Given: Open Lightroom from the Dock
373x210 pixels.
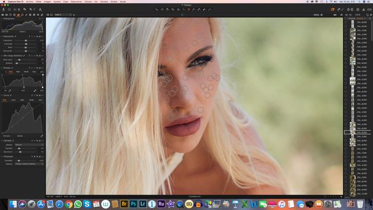Looking at the screenshot, I should [142, 204].
